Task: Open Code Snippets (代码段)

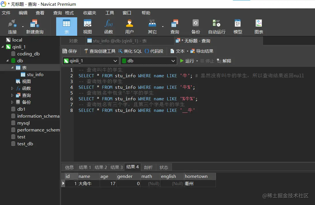Action: coord(154,51)
